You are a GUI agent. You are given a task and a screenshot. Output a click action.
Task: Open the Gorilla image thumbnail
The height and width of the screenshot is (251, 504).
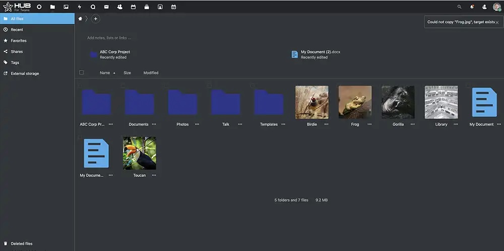pyautogui.click(x=398, y=102)
